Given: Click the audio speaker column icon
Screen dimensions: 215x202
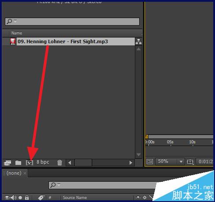Looking at the screenshot, I should click(13, 198).
